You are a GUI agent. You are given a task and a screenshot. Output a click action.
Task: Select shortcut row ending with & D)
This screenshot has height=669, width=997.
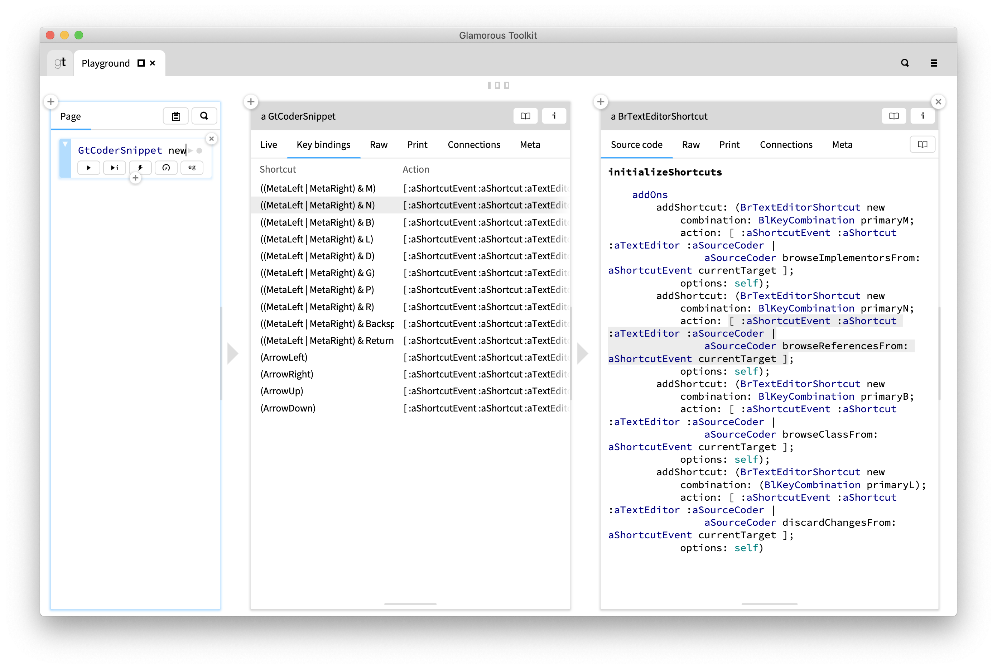coord(410,256)
